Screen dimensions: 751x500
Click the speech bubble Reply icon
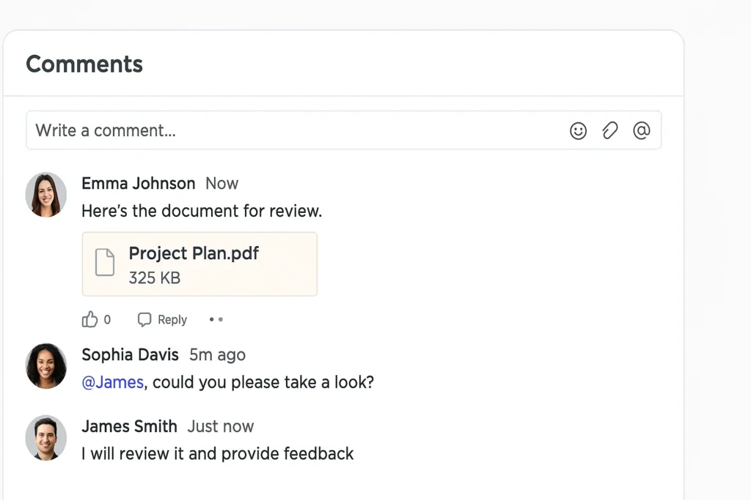click(144, 320)
